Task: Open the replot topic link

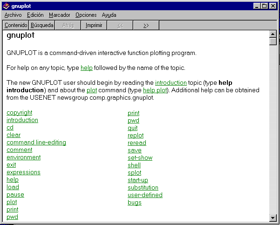Action: (136, 136)
